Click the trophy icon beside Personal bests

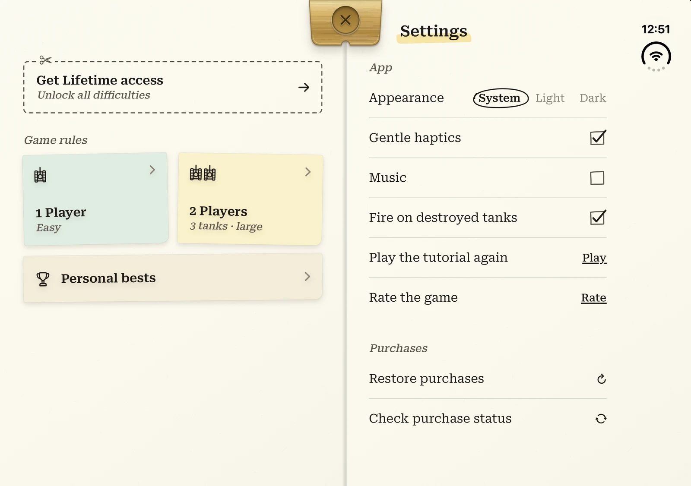coord(43,279)
